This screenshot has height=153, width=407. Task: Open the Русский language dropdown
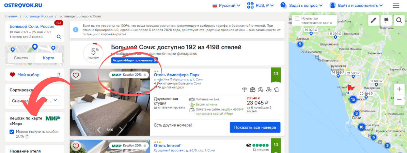[x=226, y=5]
